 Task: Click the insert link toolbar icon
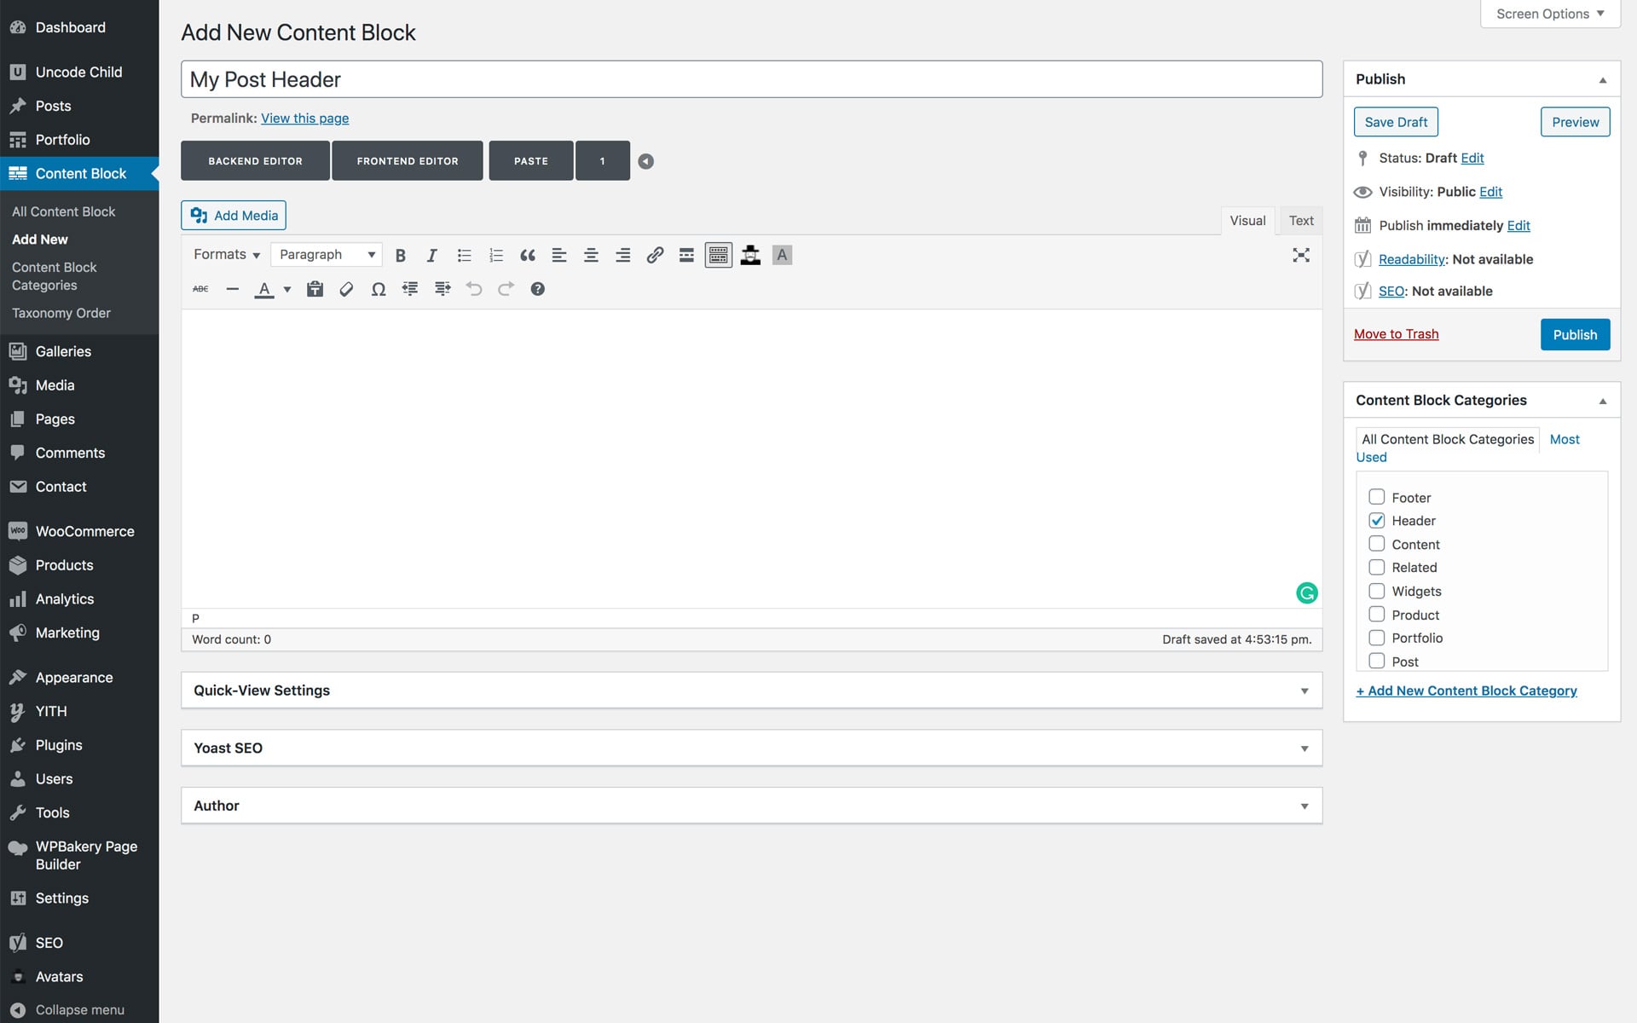click(x=655, y=255)
